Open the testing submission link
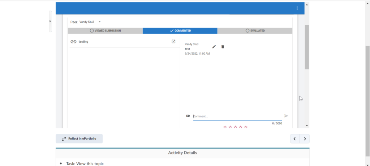The image size is (370, 166). pyautogui.click(x=83, y=42)
